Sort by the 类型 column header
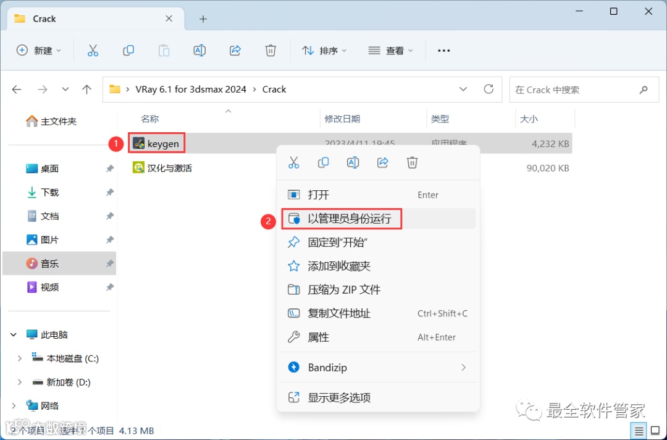The width and height of the screenshot is (667, 440). click(x=440, y=119)
